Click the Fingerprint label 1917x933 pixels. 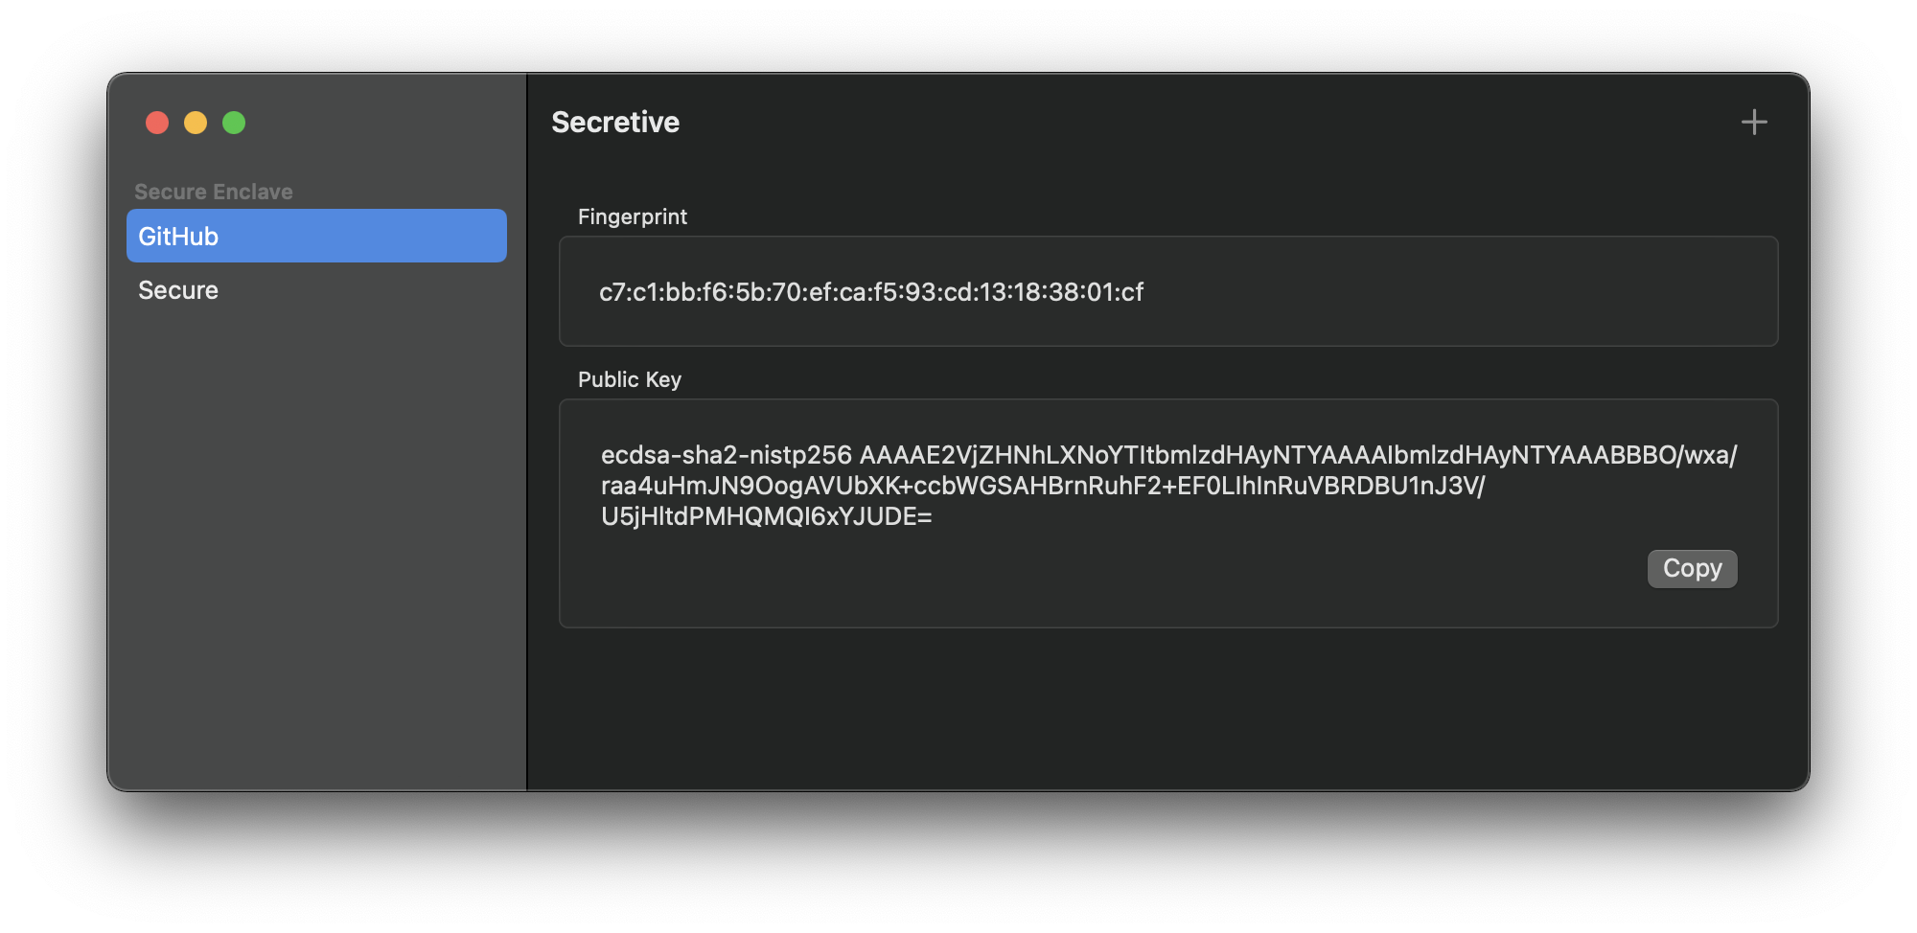[632, 216]
